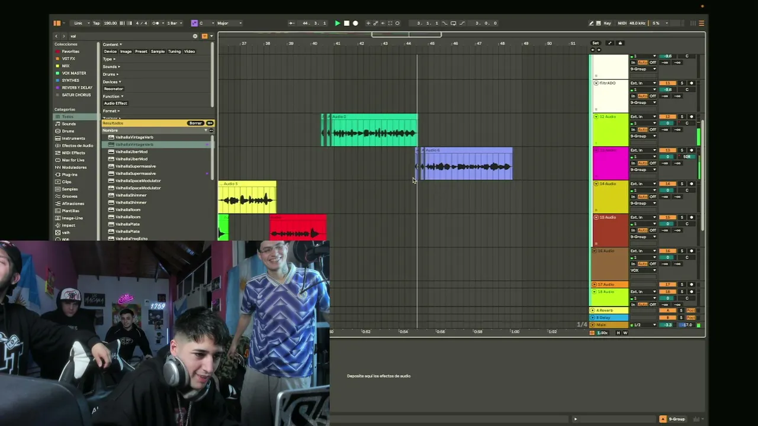Collapse the Function filter group
758x426 pixels.
[113, 96]
